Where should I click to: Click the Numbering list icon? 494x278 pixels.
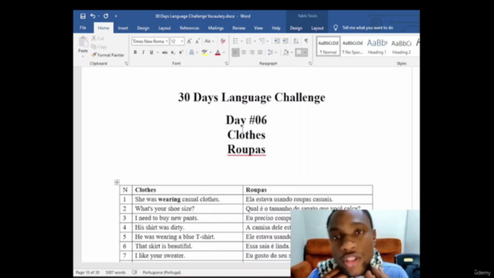[249, 41]
